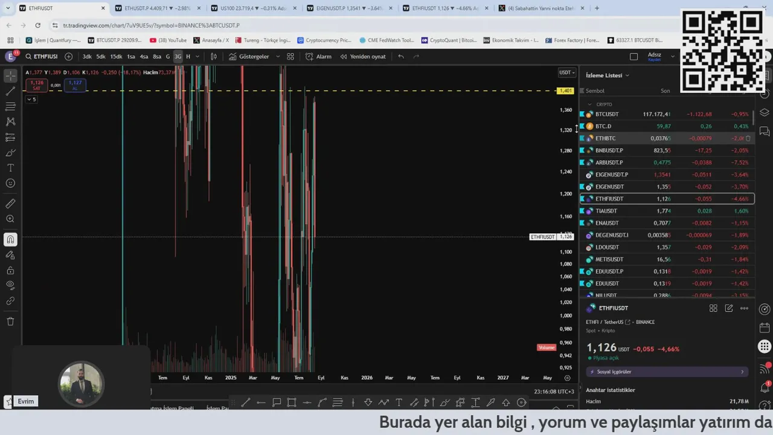
Task: Click the undo arrow
Action: [401, 56]
